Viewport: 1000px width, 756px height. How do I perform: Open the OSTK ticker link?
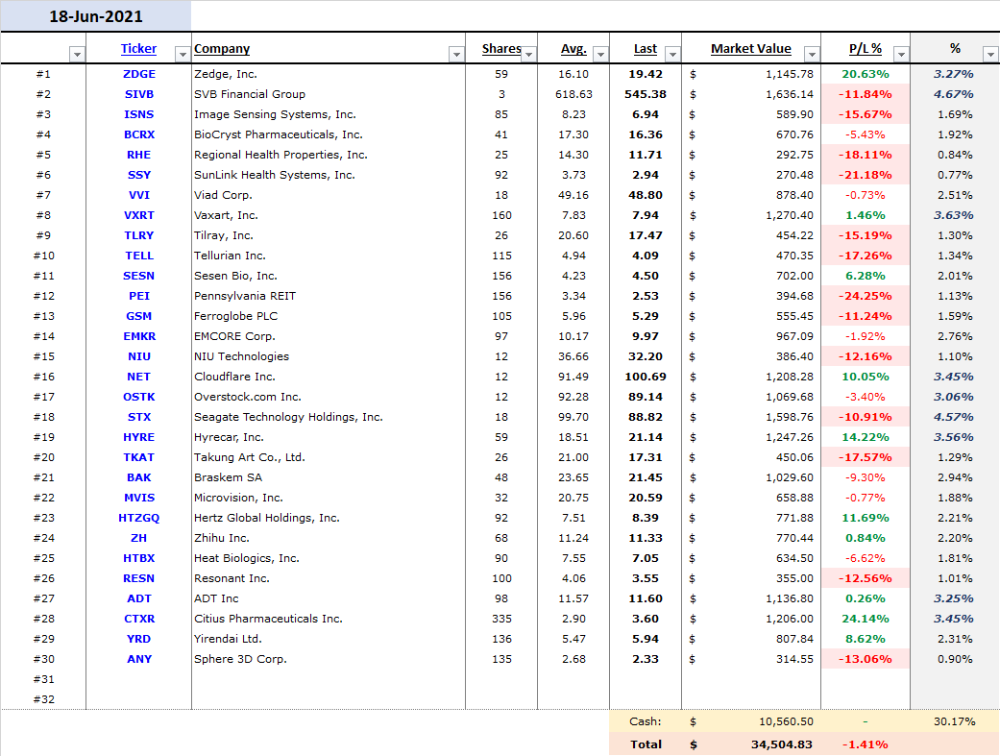pyautogui.click(x=139, y=397)
